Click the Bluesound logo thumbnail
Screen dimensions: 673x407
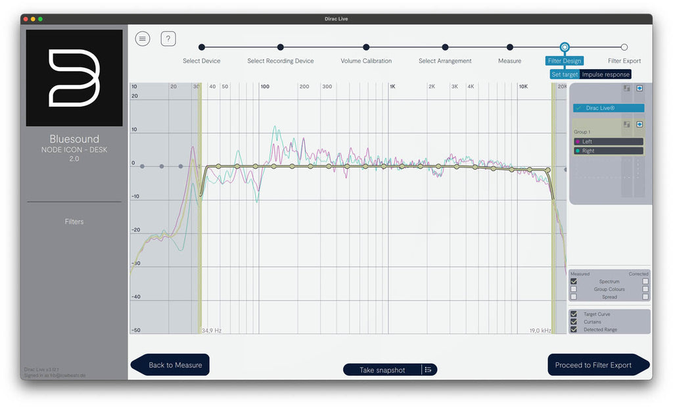click(74, 78)
